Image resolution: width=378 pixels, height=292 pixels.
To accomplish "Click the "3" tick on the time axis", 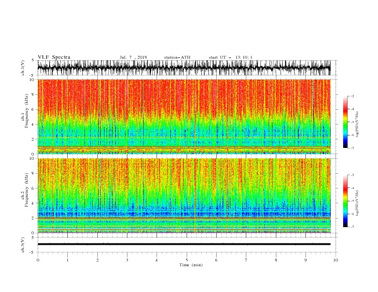I will pyautogui.click(x=127, y=260).
